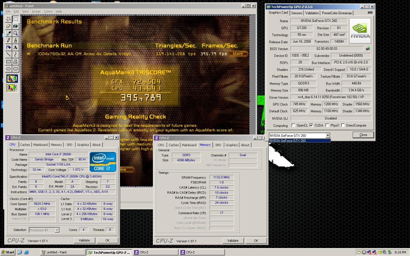This screenshot has height=256, width=410.
Task: Select opaque selection mode option in Paint
Action: pos(12,79)
